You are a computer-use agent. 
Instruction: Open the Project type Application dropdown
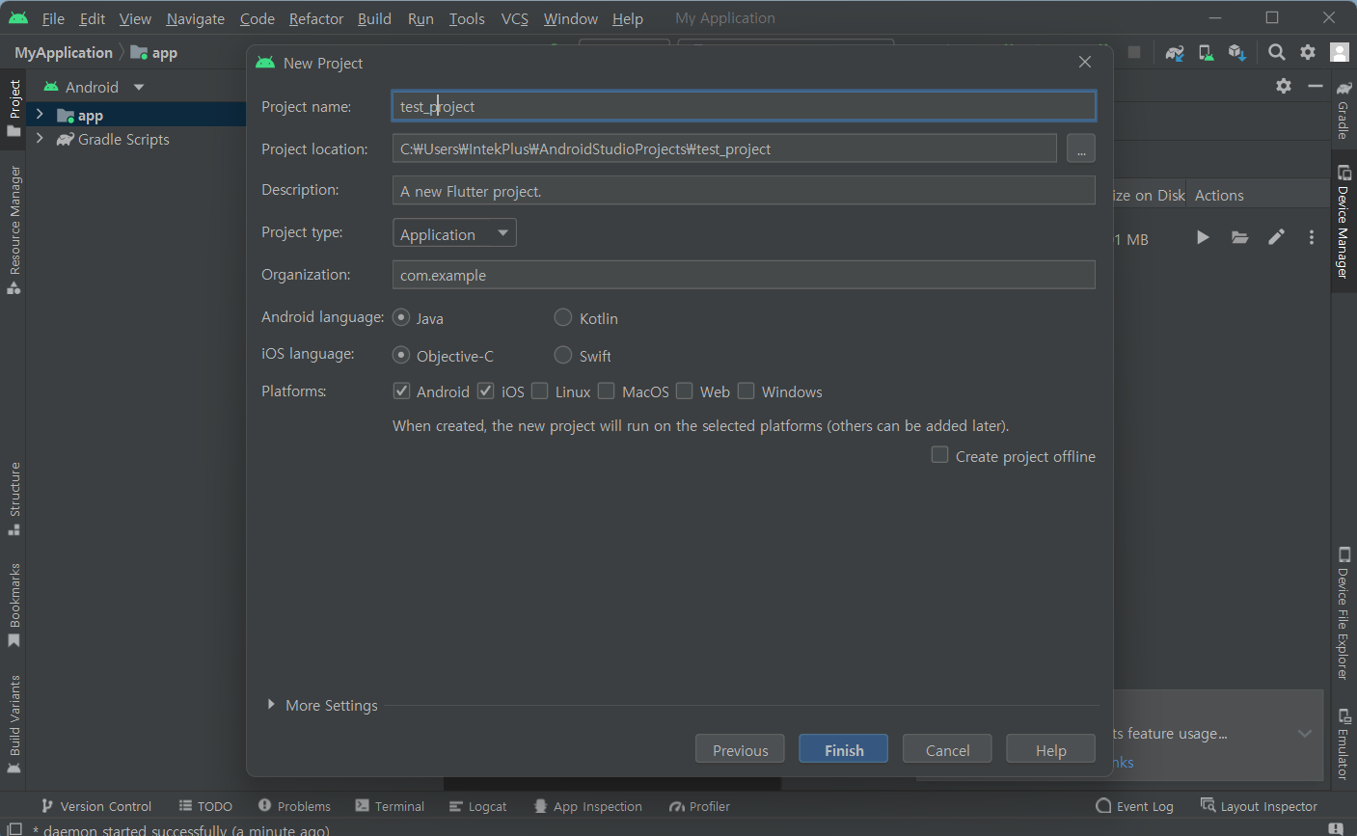[454, 232]
